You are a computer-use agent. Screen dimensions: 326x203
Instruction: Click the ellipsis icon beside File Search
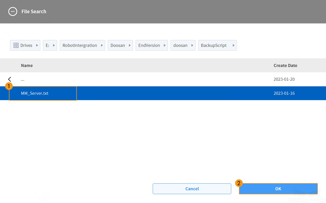tap(13, 11)
